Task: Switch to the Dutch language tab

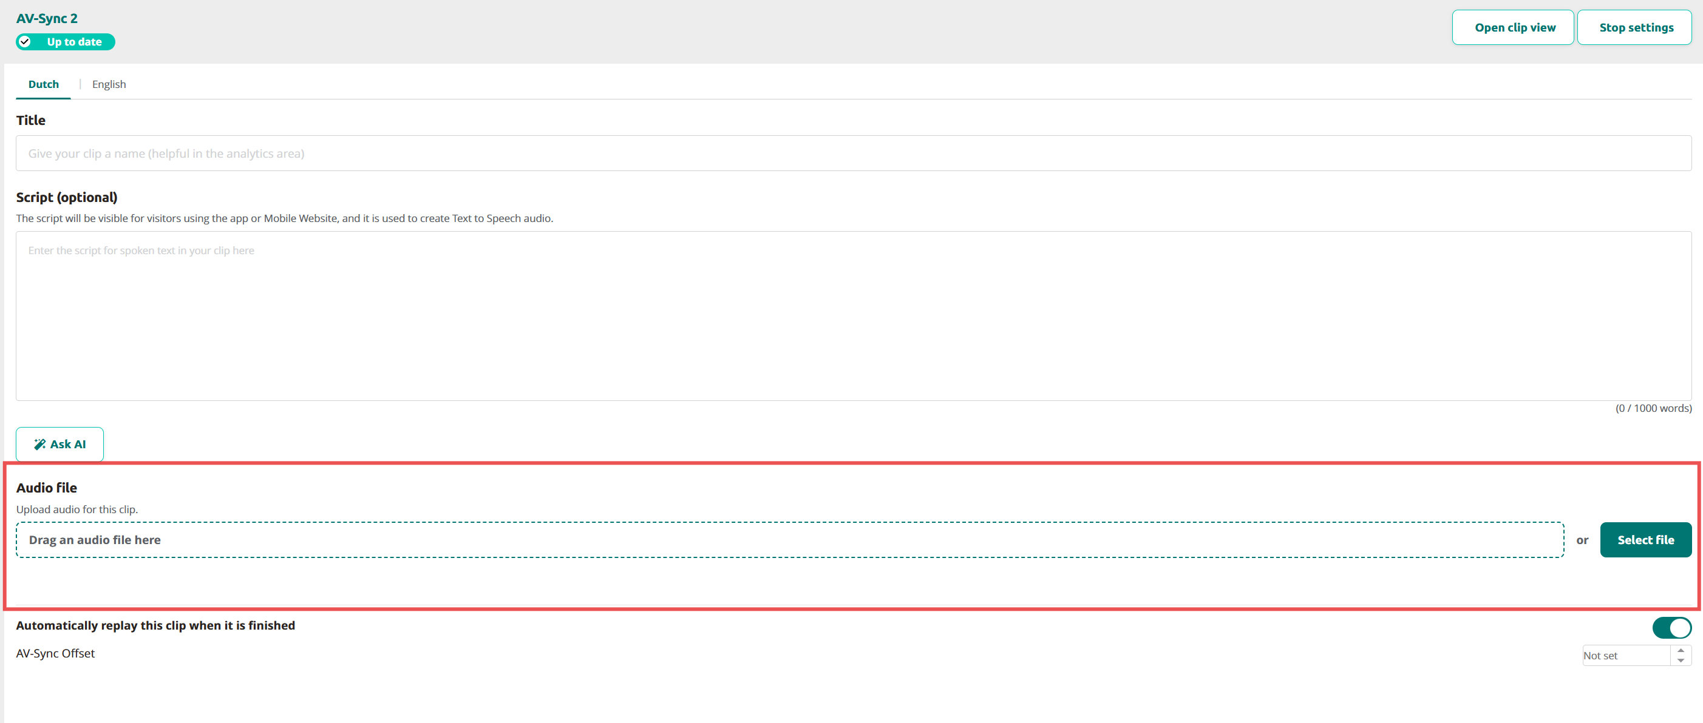Action: coord(44,84)
